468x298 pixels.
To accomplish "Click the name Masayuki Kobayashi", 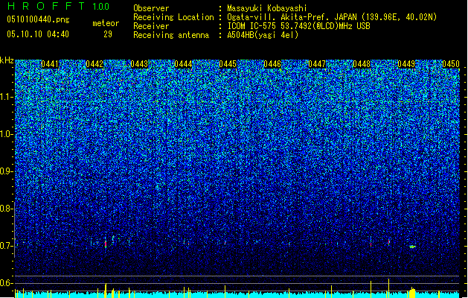I will tap(266, 8).
